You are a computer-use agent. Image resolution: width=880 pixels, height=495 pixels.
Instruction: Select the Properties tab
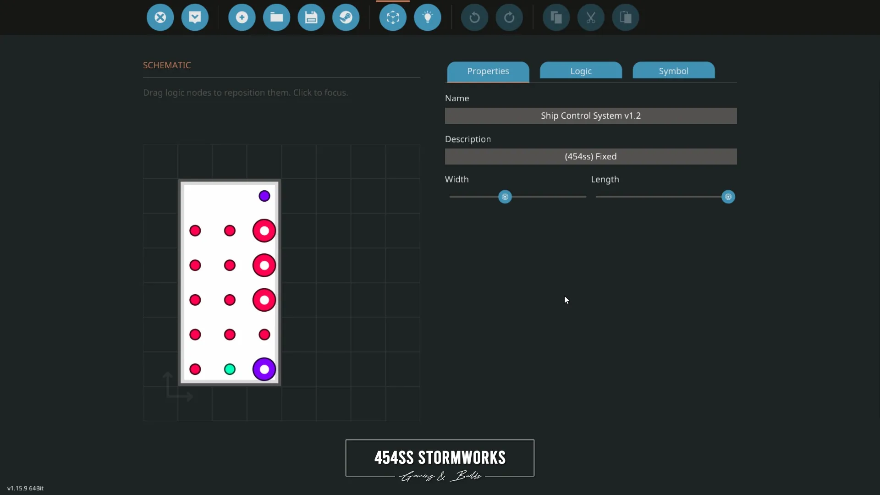(x=488, y=71)
